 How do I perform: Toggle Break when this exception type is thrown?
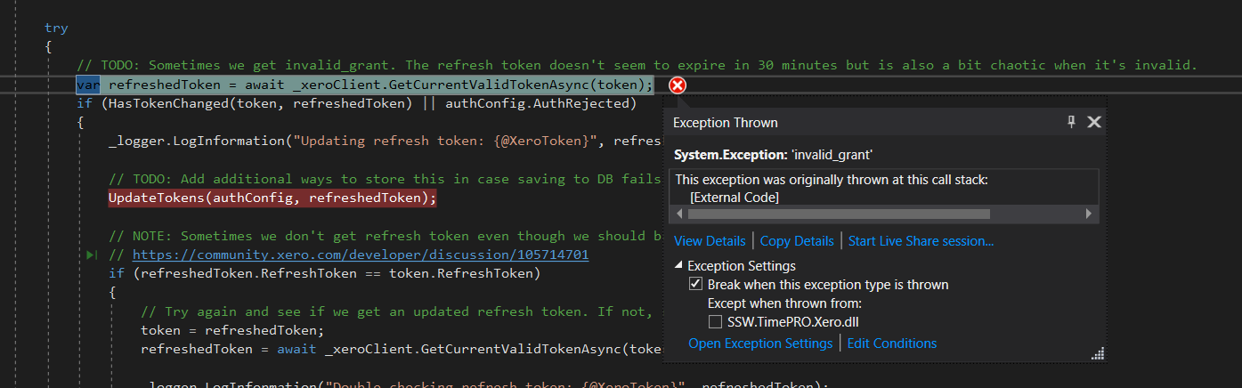pyautogui.click(x=695, y=285)
